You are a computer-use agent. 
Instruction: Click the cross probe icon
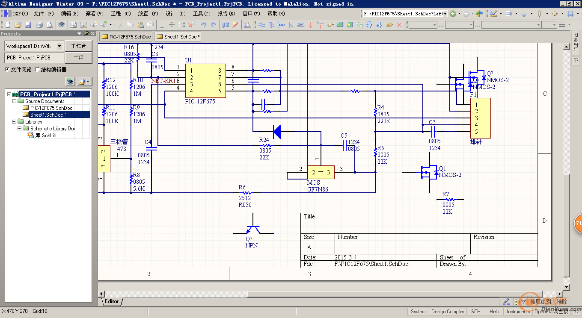coord(235,25)
